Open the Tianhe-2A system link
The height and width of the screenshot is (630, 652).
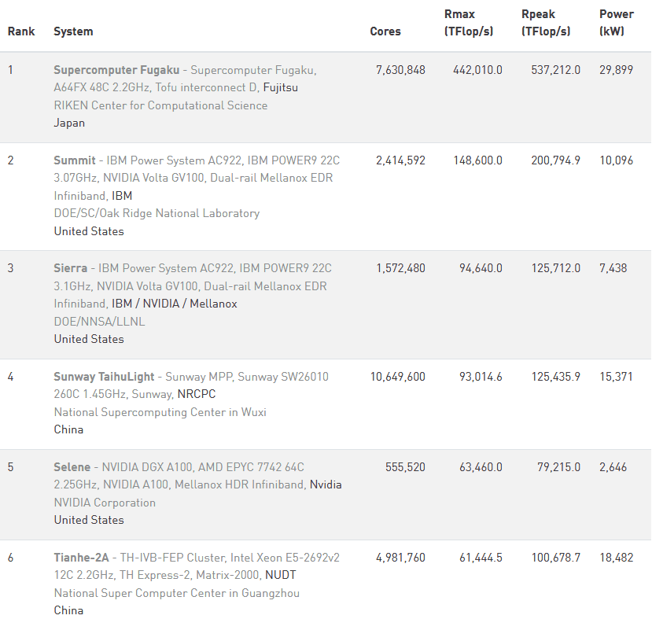coord(81,557)
